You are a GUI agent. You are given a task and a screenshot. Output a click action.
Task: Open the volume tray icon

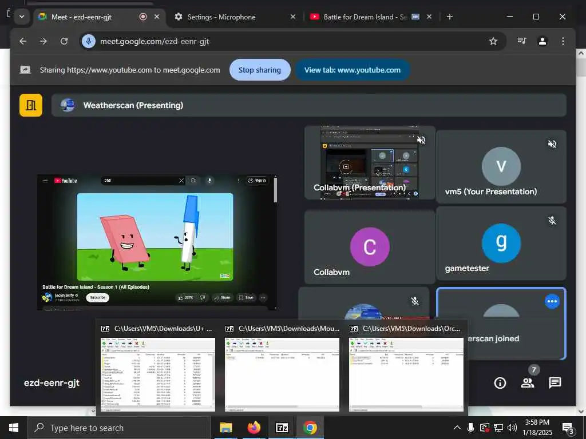[512, 428]
